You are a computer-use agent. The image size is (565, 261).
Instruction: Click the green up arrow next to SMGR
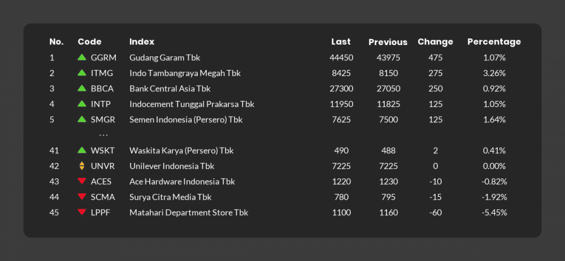[82, 119]
